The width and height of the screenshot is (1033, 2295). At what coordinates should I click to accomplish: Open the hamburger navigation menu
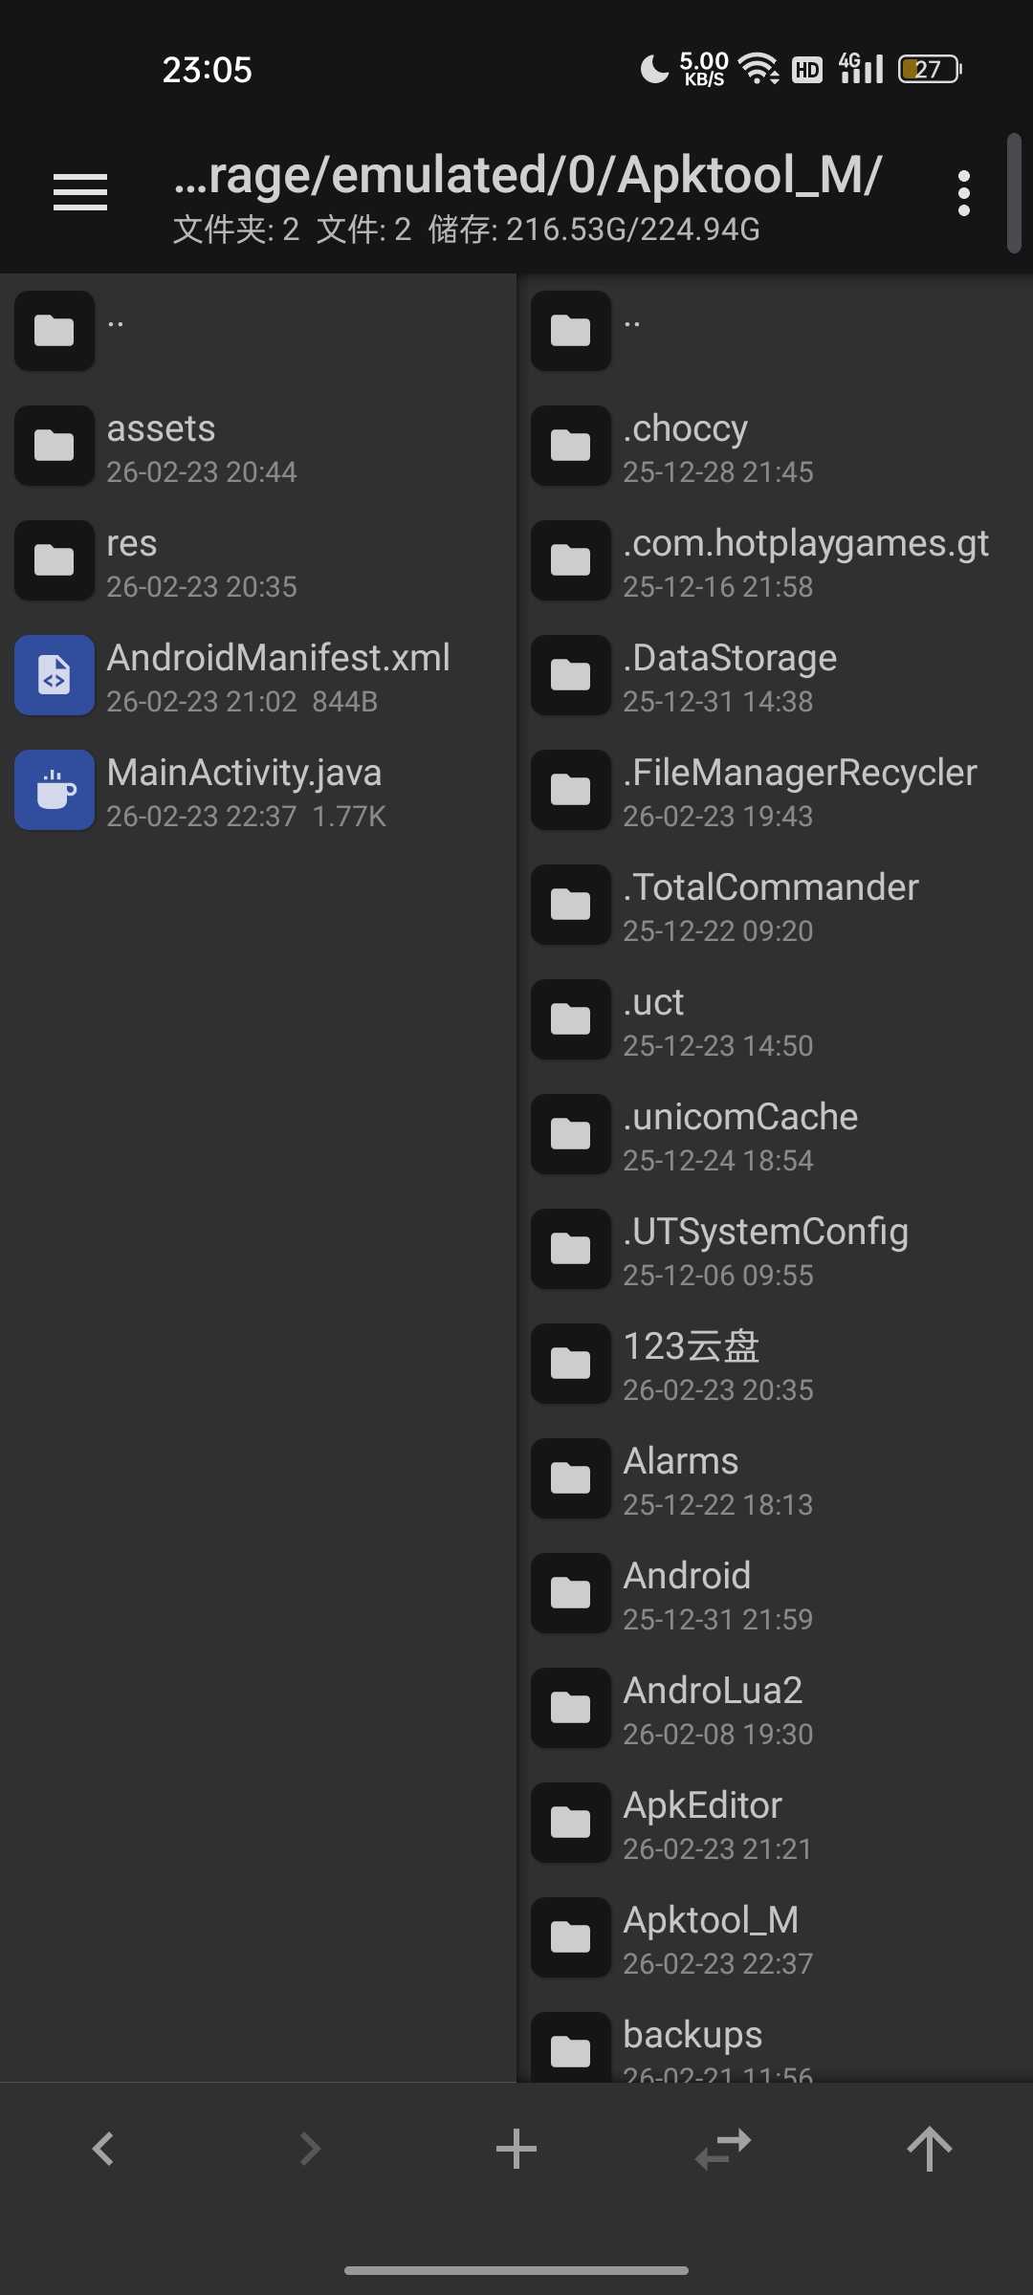point(80,192)
